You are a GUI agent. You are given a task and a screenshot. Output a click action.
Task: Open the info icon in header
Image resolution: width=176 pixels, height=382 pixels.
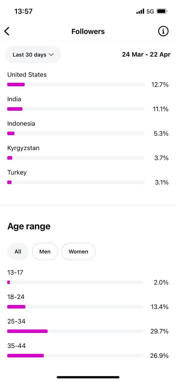click(x=163, y=31)
